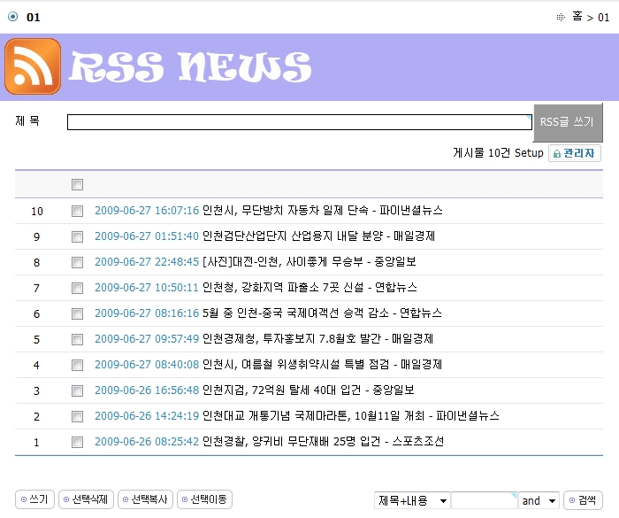Screen dimensions: 619x518
Task: Click the 게시물 10건 count text
Action: [x=482, y=153]
